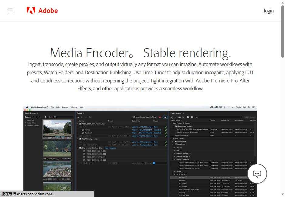285x197 pixels.
Task: Collapse the System Presets group
Action: point(171,138)
